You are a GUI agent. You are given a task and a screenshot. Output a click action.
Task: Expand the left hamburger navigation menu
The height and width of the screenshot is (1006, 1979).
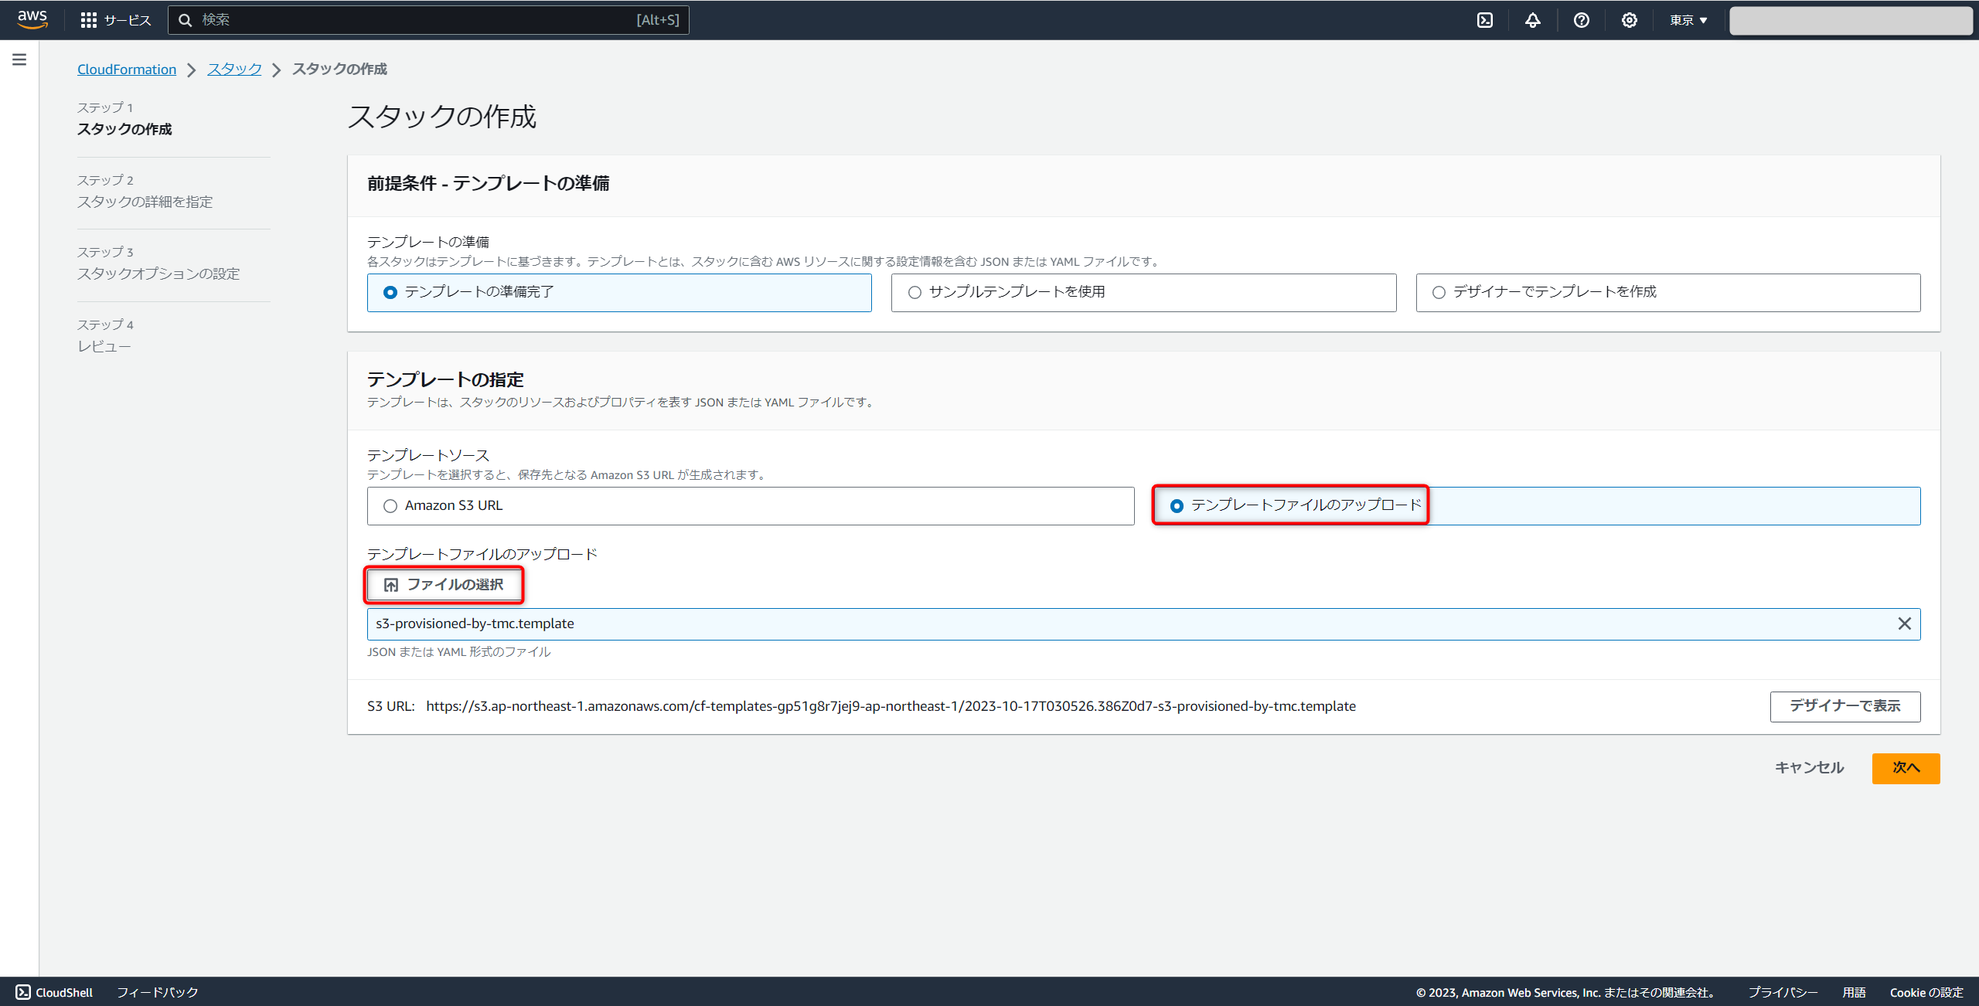click(19, 59)
